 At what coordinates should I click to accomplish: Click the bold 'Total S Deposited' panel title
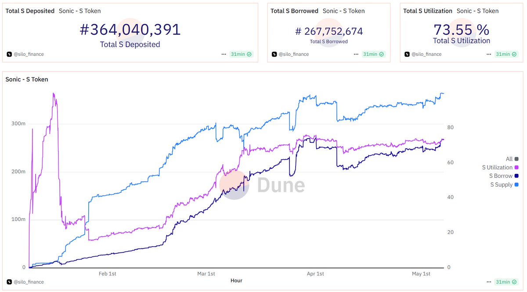tap(30, 11)
